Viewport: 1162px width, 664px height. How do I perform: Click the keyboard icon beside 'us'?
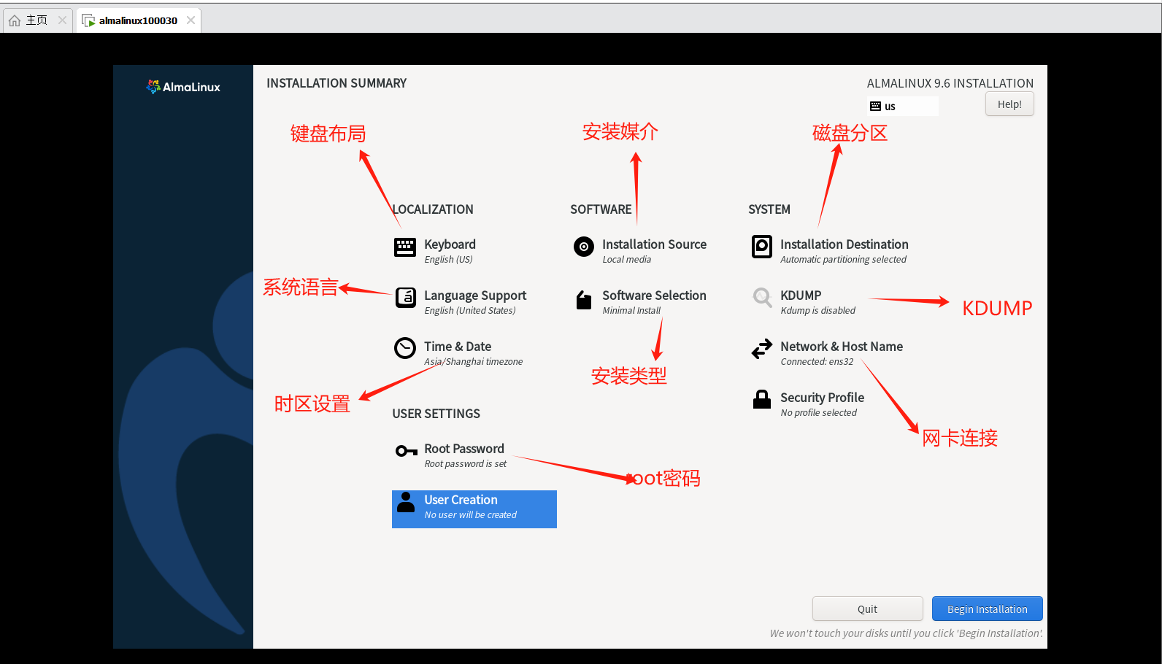(x=875, y=107)
